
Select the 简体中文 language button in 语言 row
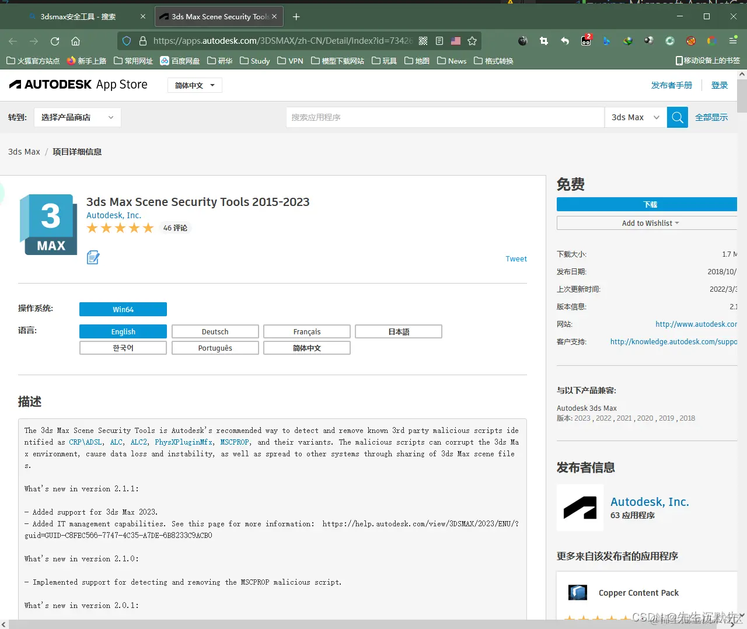(307, 348)
